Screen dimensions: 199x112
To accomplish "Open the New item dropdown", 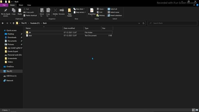I will click(79, 9).
